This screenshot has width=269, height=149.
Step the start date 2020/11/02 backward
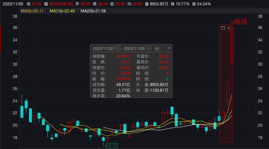pos(115,48)
